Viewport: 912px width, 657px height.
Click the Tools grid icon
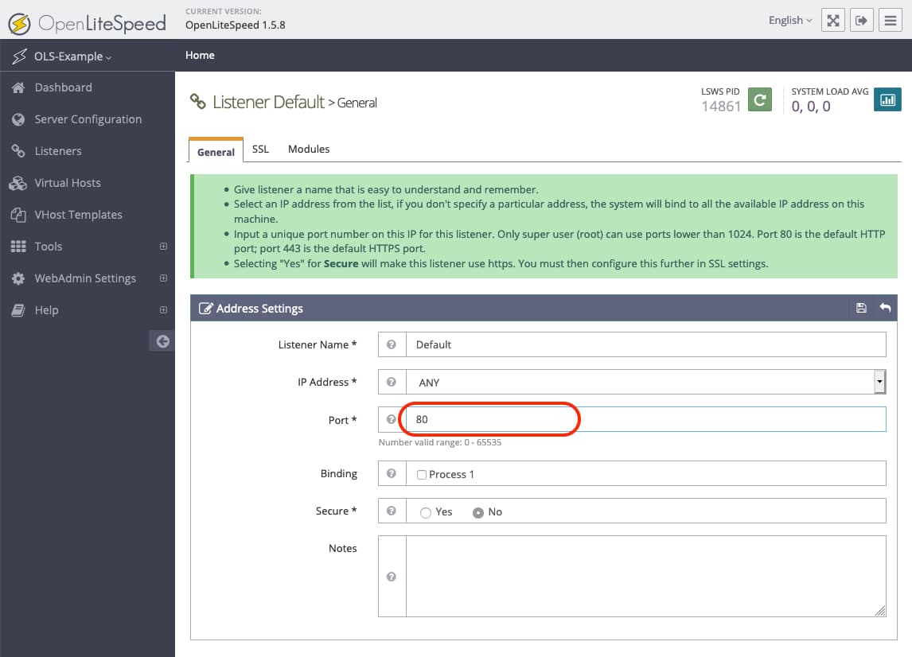coord(18,247)
